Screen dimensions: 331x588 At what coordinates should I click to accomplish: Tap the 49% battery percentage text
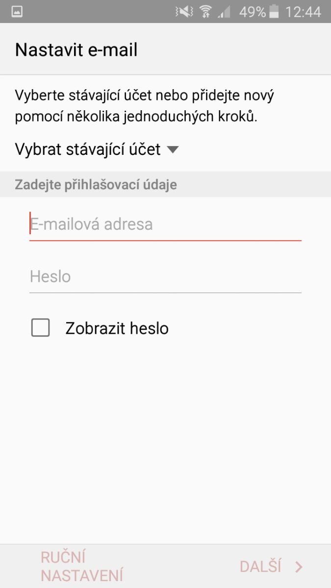(253, 12)
